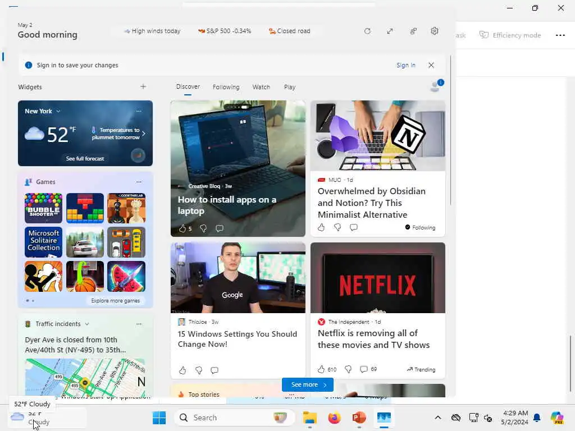This screenshot has width=575, height=431.
Task: Dislike the 'How to install apps' article
Action: (203, 228)
